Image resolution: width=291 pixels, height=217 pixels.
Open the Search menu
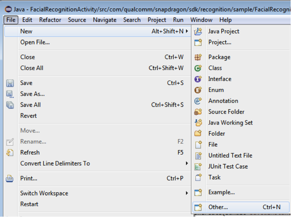coord(132,20)
